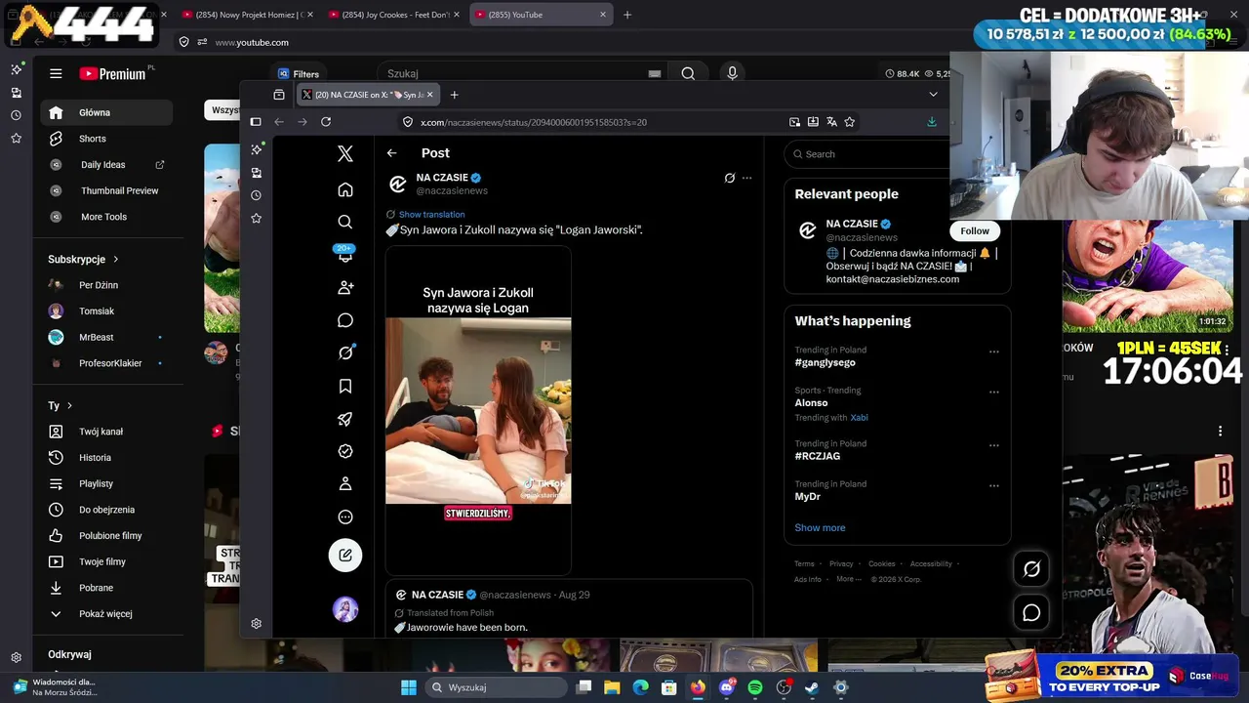Open the Alonso trending topic

click(x=811, y=403)
